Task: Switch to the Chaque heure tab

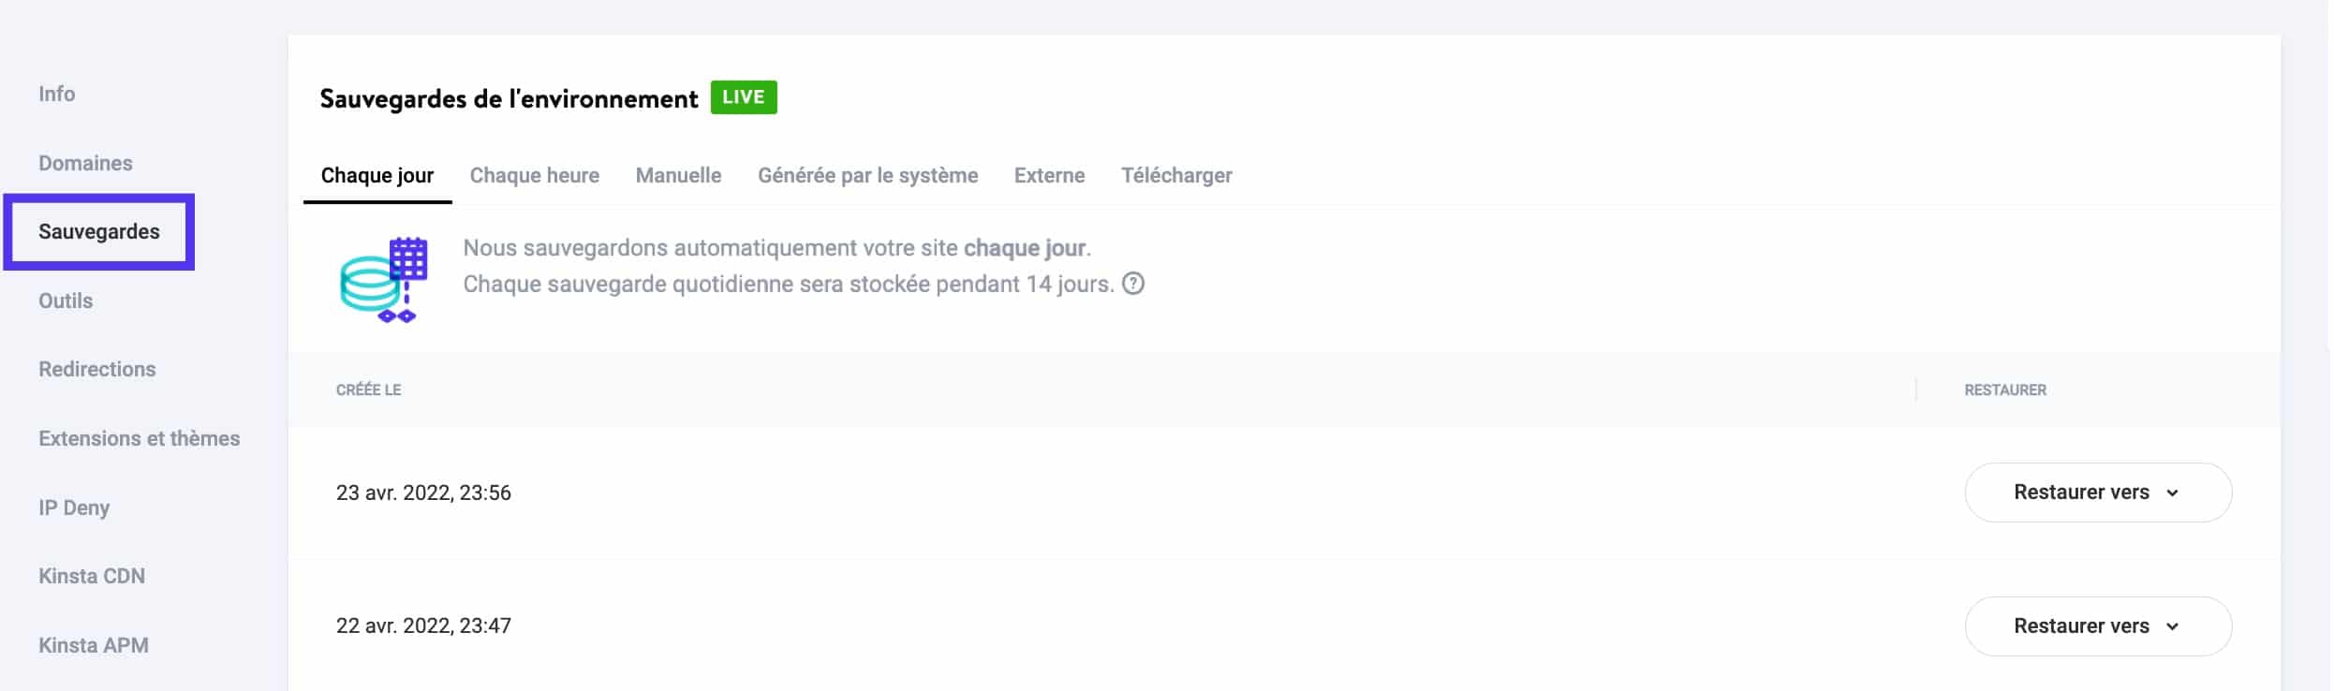Action: click(x=535, y=175)
